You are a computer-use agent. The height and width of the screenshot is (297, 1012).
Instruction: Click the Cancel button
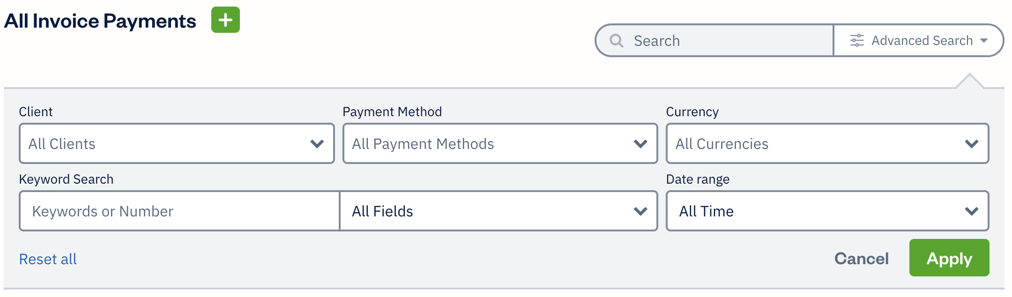861,258
